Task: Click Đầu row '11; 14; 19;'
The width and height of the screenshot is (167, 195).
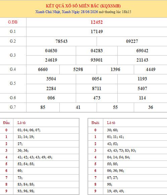Action: tap(26, 137)
